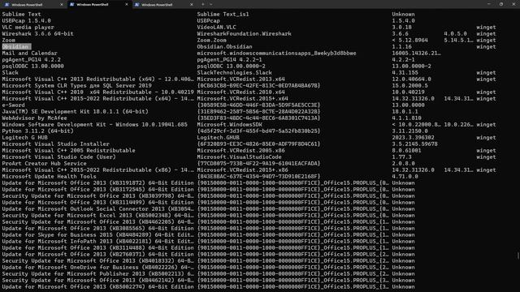Select Microsoft System CLR Types row name
Viewport: 520px width, 292px height.
click(x=76, y=85)
